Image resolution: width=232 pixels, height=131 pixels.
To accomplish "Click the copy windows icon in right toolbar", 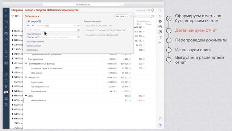I will pyautogui.click(x=160, y=16).
